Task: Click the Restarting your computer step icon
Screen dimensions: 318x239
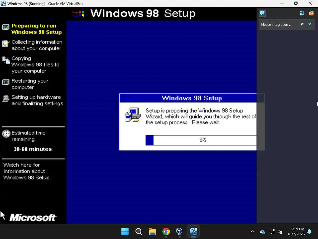Action: point(6,82)
